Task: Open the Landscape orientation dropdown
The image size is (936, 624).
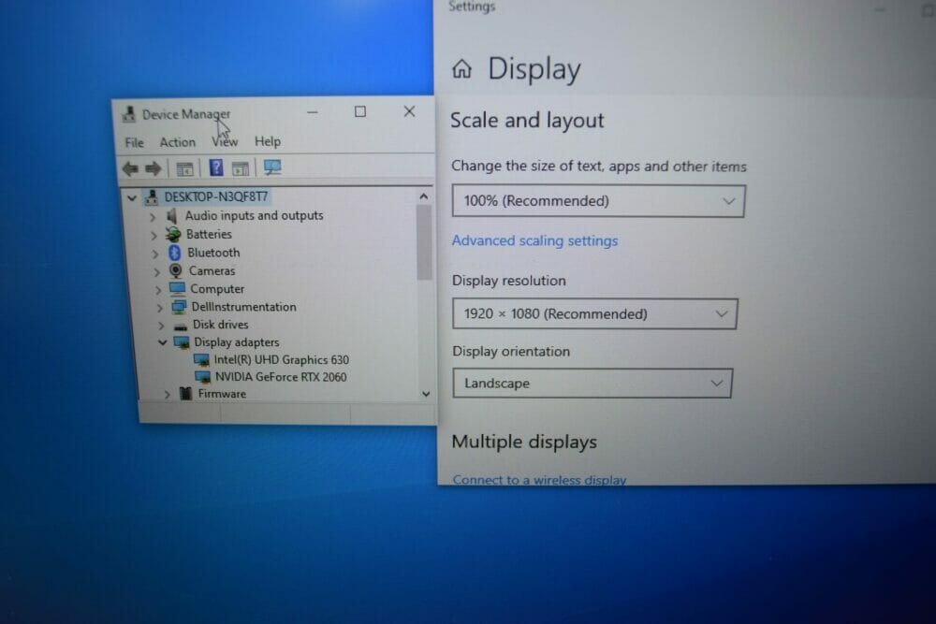Action: [x=592, y=384]
